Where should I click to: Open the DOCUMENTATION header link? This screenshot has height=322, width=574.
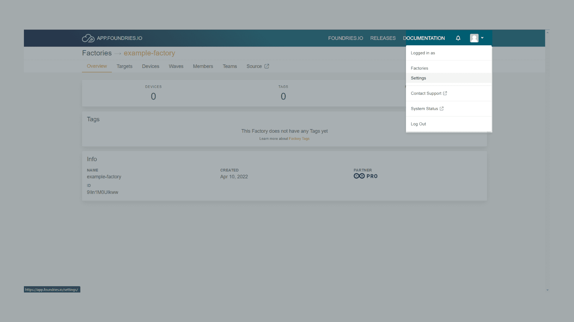click(424, 38)
